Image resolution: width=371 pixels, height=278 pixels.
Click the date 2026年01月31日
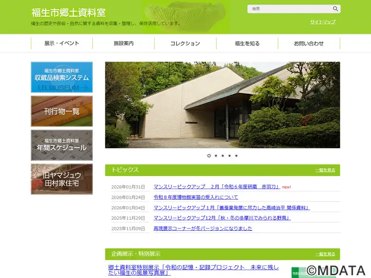pyautogui.click(x=128, y=187)
